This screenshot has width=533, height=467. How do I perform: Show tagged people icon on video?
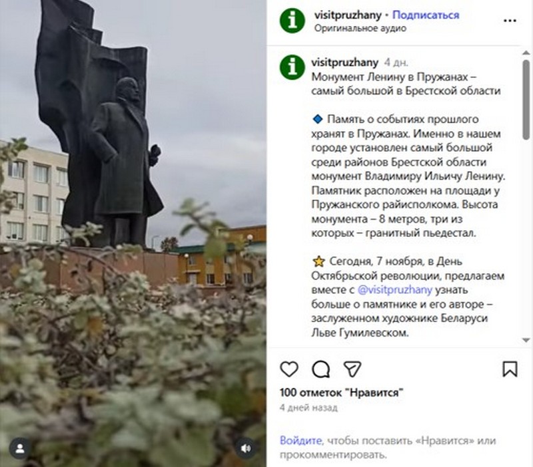pyautogui.click(x=20, y=448)
